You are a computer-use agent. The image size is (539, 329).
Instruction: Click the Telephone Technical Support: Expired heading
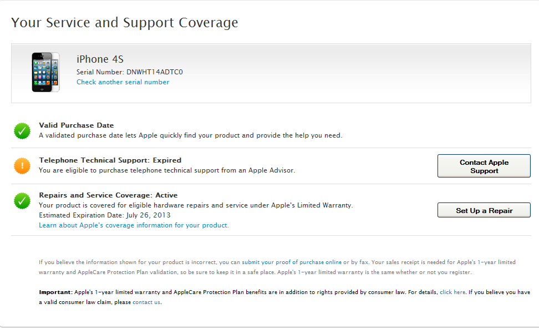[x=110, y=160]
